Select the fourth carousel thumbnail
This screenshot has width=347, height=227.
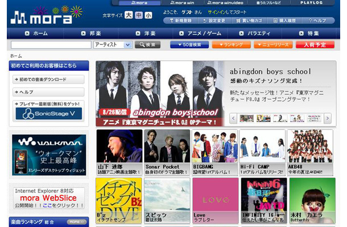click(297, 119)
